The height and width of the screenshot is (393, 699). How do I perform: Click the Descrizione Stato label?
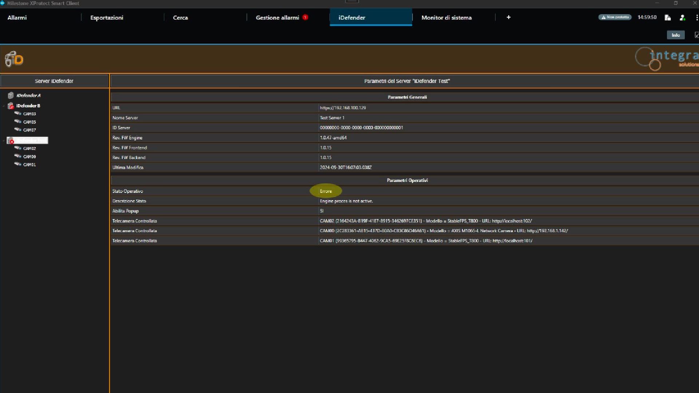(129, 201)
